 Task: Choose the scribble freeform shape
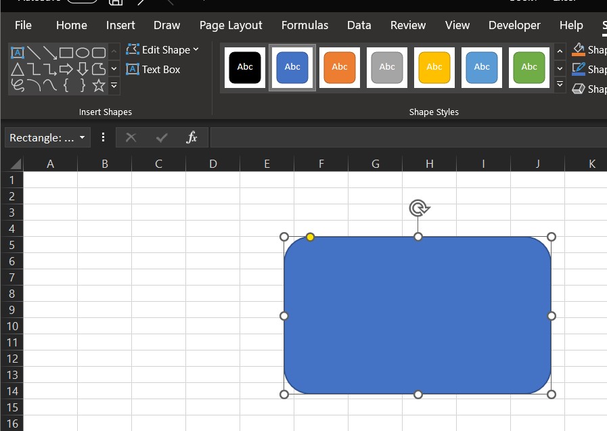18,85
